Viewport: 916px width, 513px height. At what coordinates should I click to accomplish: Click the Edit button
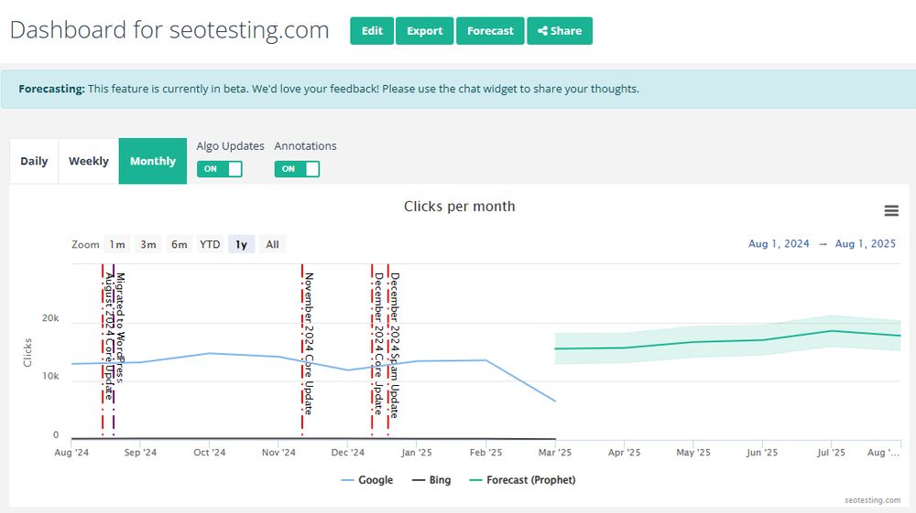click(372, 31)
